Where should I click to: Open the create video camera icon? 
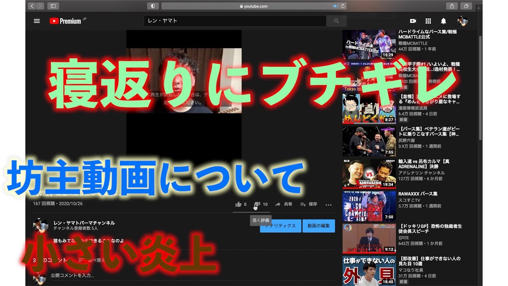pyautogui.click(x=413, y=21)
